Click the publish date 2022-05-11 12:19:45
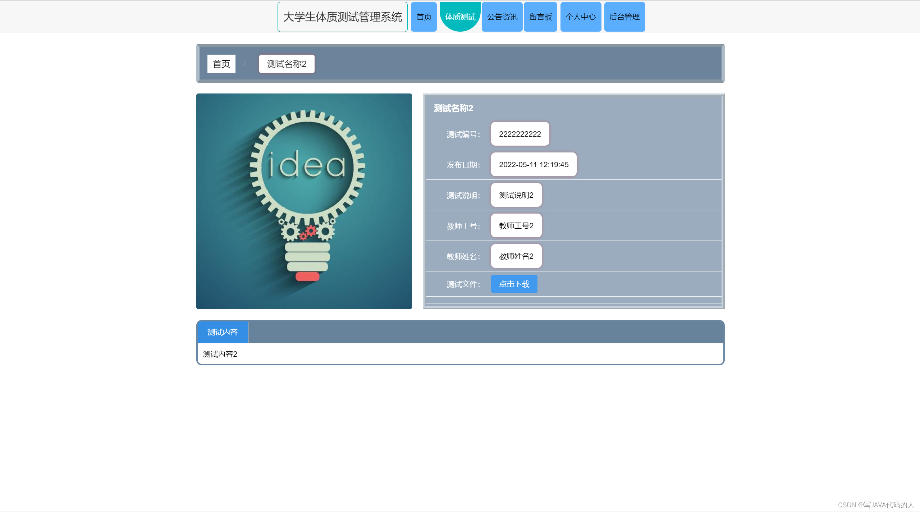 click(x=534, y=164)
